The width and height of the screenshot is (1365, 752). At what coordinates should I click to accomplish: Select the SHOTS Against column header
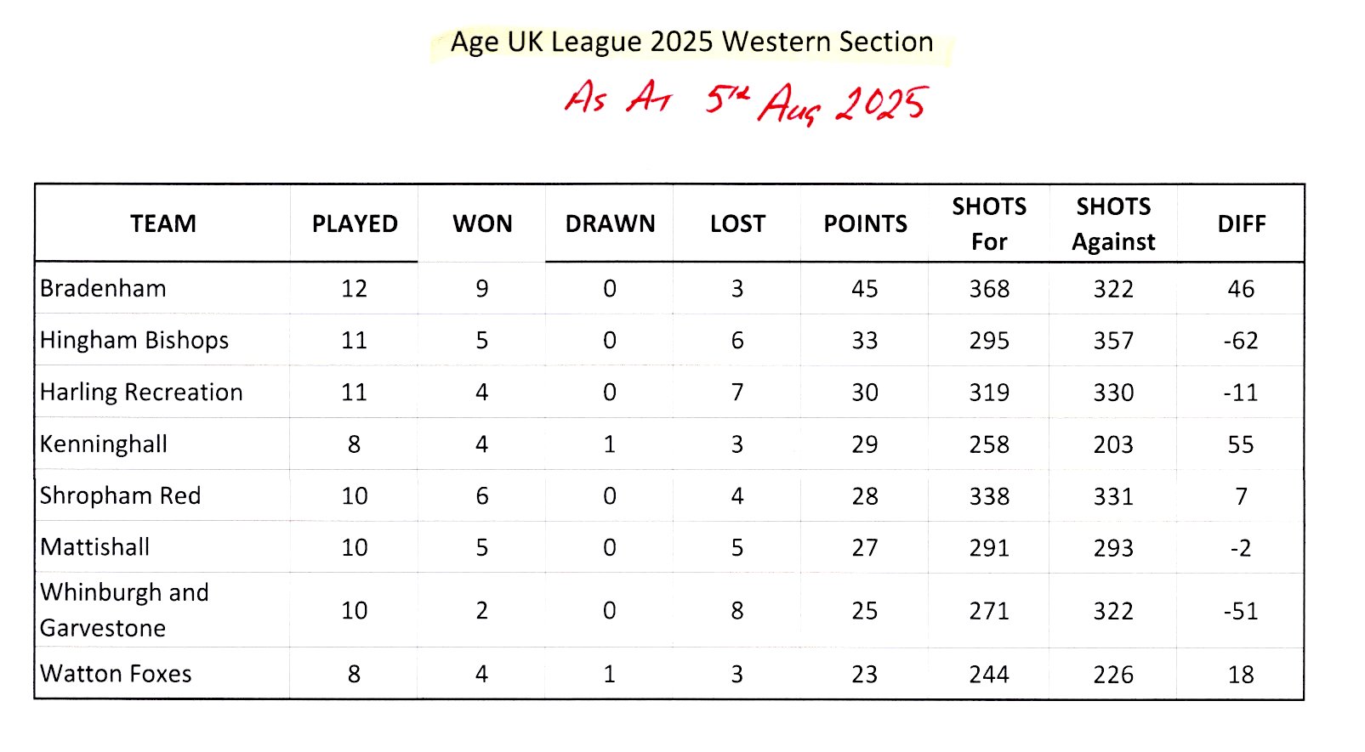[x=1113, y=224]
